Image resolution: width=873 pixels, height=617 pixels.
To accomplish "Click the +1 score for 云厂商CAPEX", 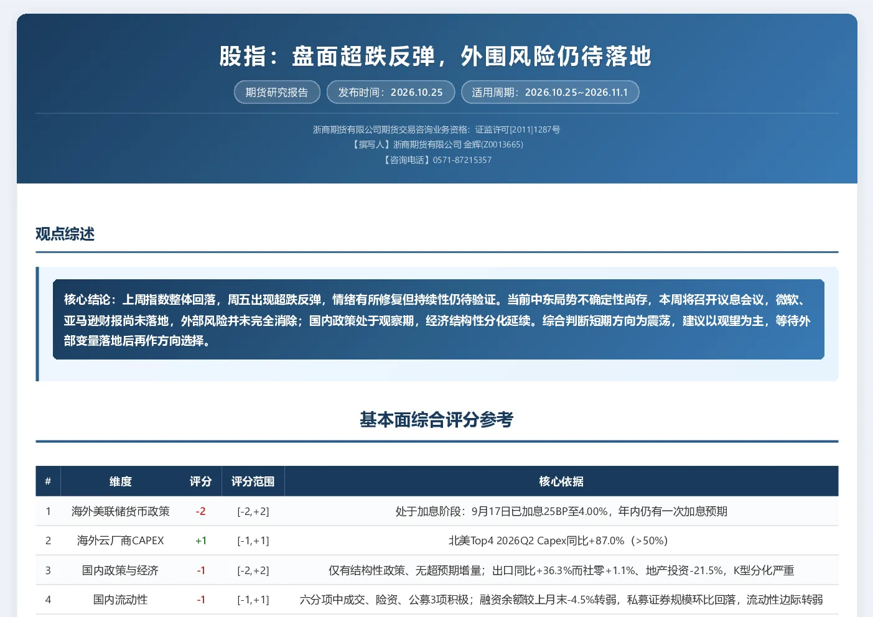I will [200, 540].
